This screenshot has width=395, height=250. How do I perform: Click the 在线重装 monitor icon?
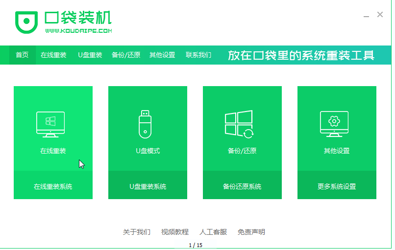[50, 124]
